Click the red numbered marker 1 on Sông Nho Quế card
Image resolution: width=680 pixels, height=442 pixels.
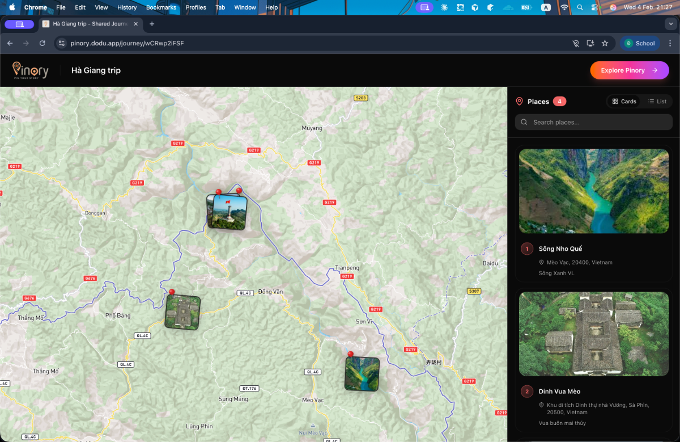point(526,249)
